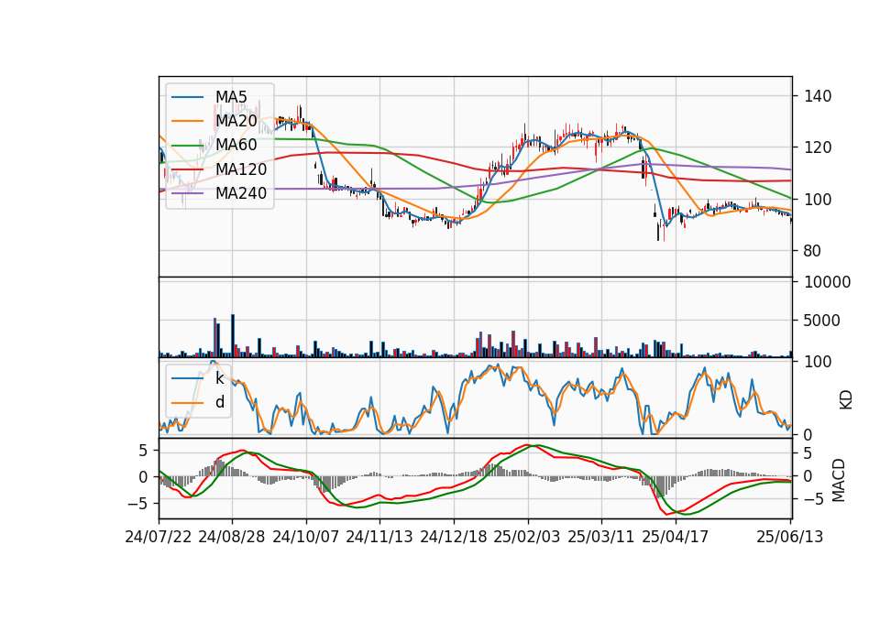Image resolution: width=880 pixels, height=632 pixels.
Task: Click the 120 price axis tick label
Action: [818, 148]
